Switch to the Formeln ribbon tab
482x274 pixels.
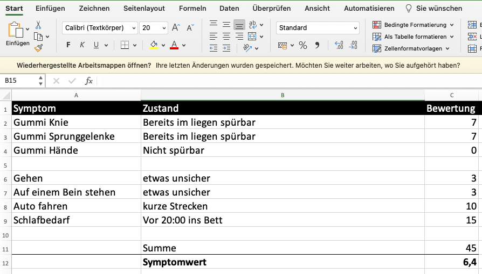click(192, 8)
